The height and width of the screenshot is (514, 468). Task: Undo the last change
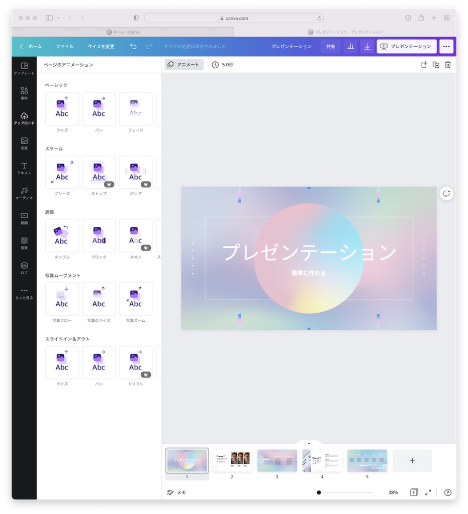coord(133,46)
